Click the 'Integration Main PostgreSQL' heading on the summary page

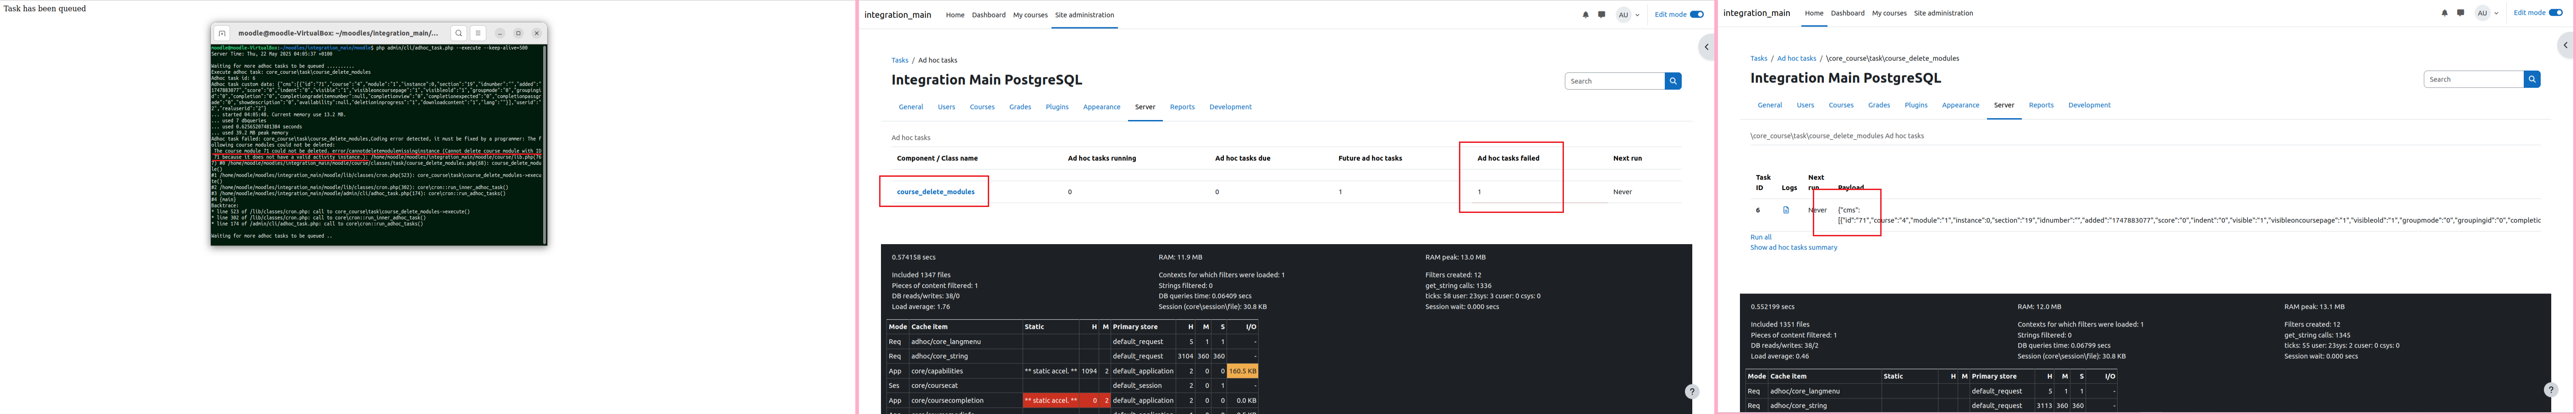pyautogui.click(x=986, y=80)
